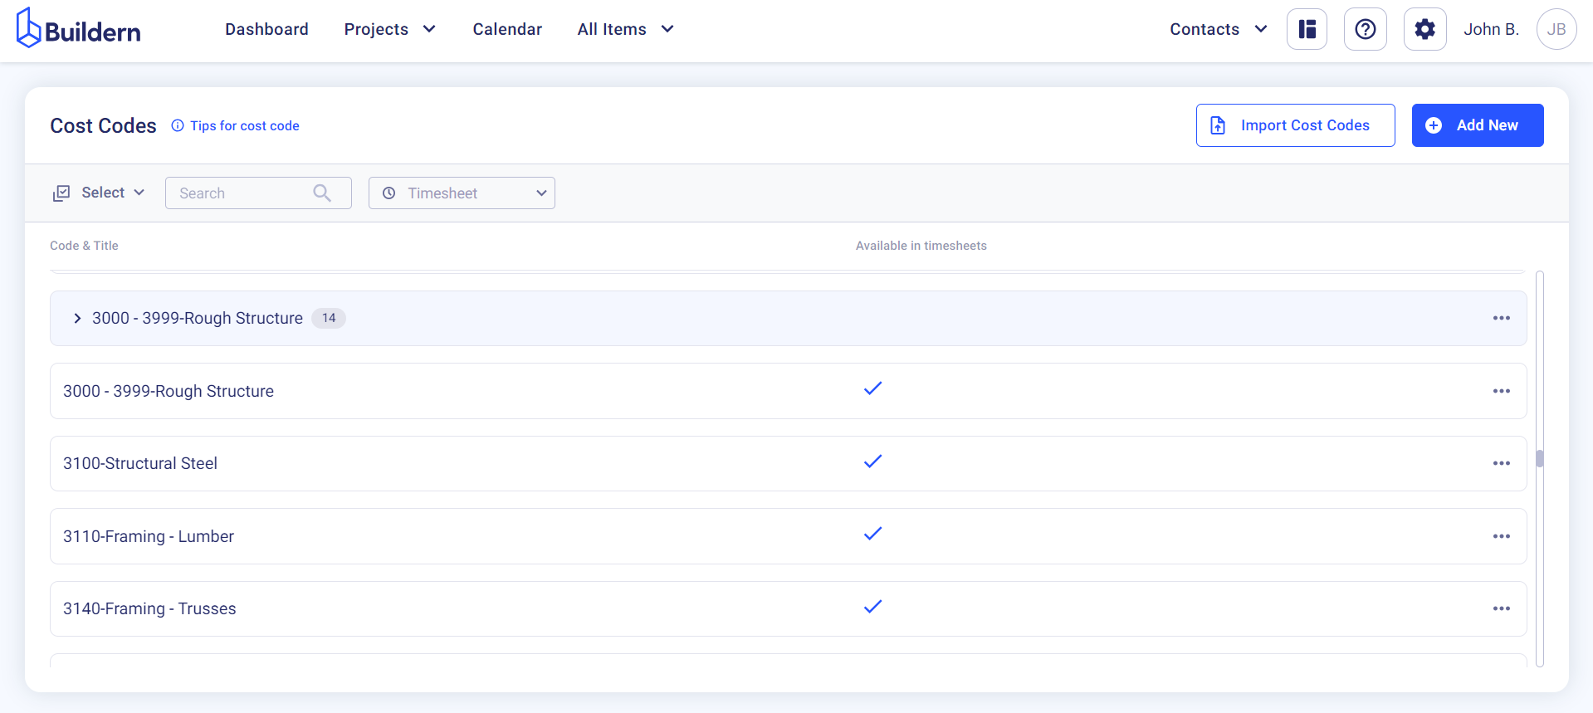This screenshot has width=1593, height=713.
Task: Open the layout panel icon in header
Action: (x=1307, y=30)
